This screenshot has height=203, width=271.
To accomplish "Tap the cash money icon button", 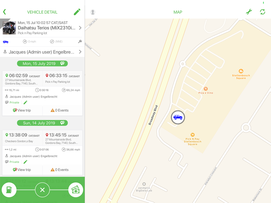I will click(76, 190).
